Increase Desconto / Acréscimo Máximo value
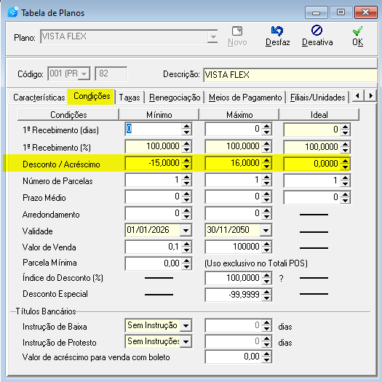382x382 pixels. pyautogui.click(x=267, y=160)
